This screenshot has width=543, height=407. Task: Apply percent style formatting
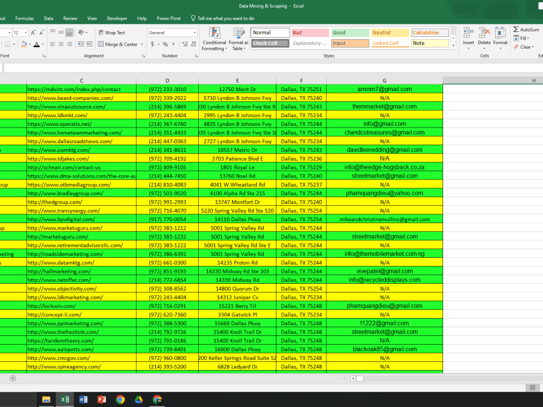tap(165, 44)
